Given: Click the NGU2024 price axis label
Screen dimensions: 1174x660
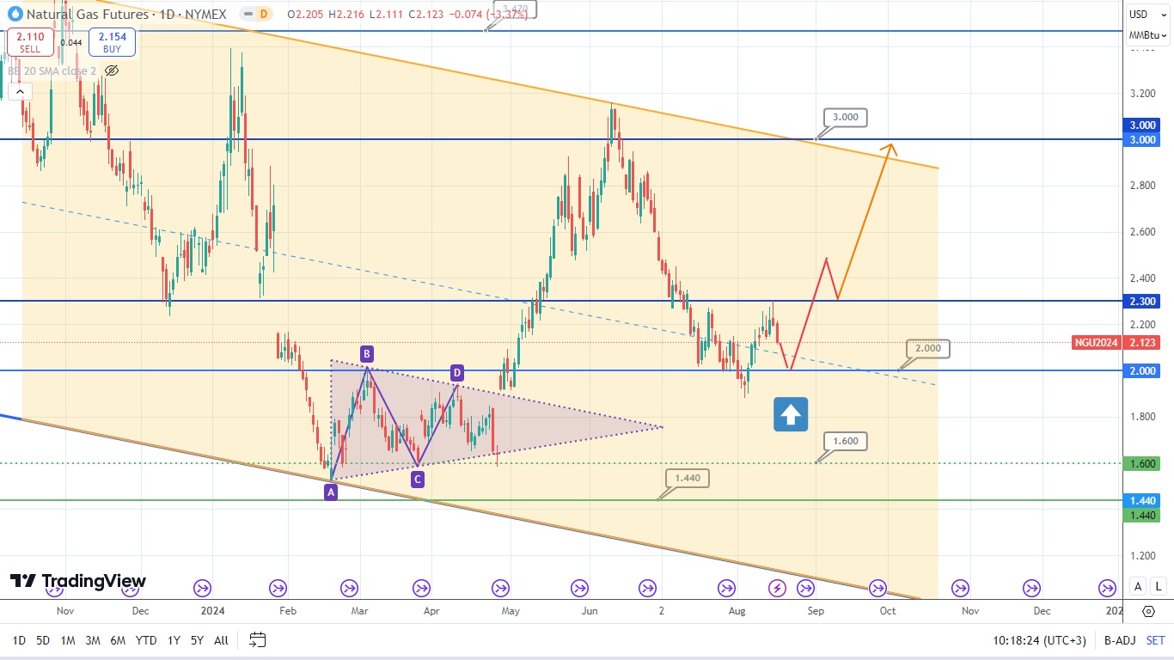Looking at the screenshot, I should (x=1096, y=342).
